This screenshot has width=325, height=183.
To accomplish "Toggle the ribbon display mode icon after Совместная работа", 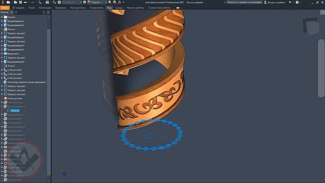I will pyautogui.click(x=178, y=8).
